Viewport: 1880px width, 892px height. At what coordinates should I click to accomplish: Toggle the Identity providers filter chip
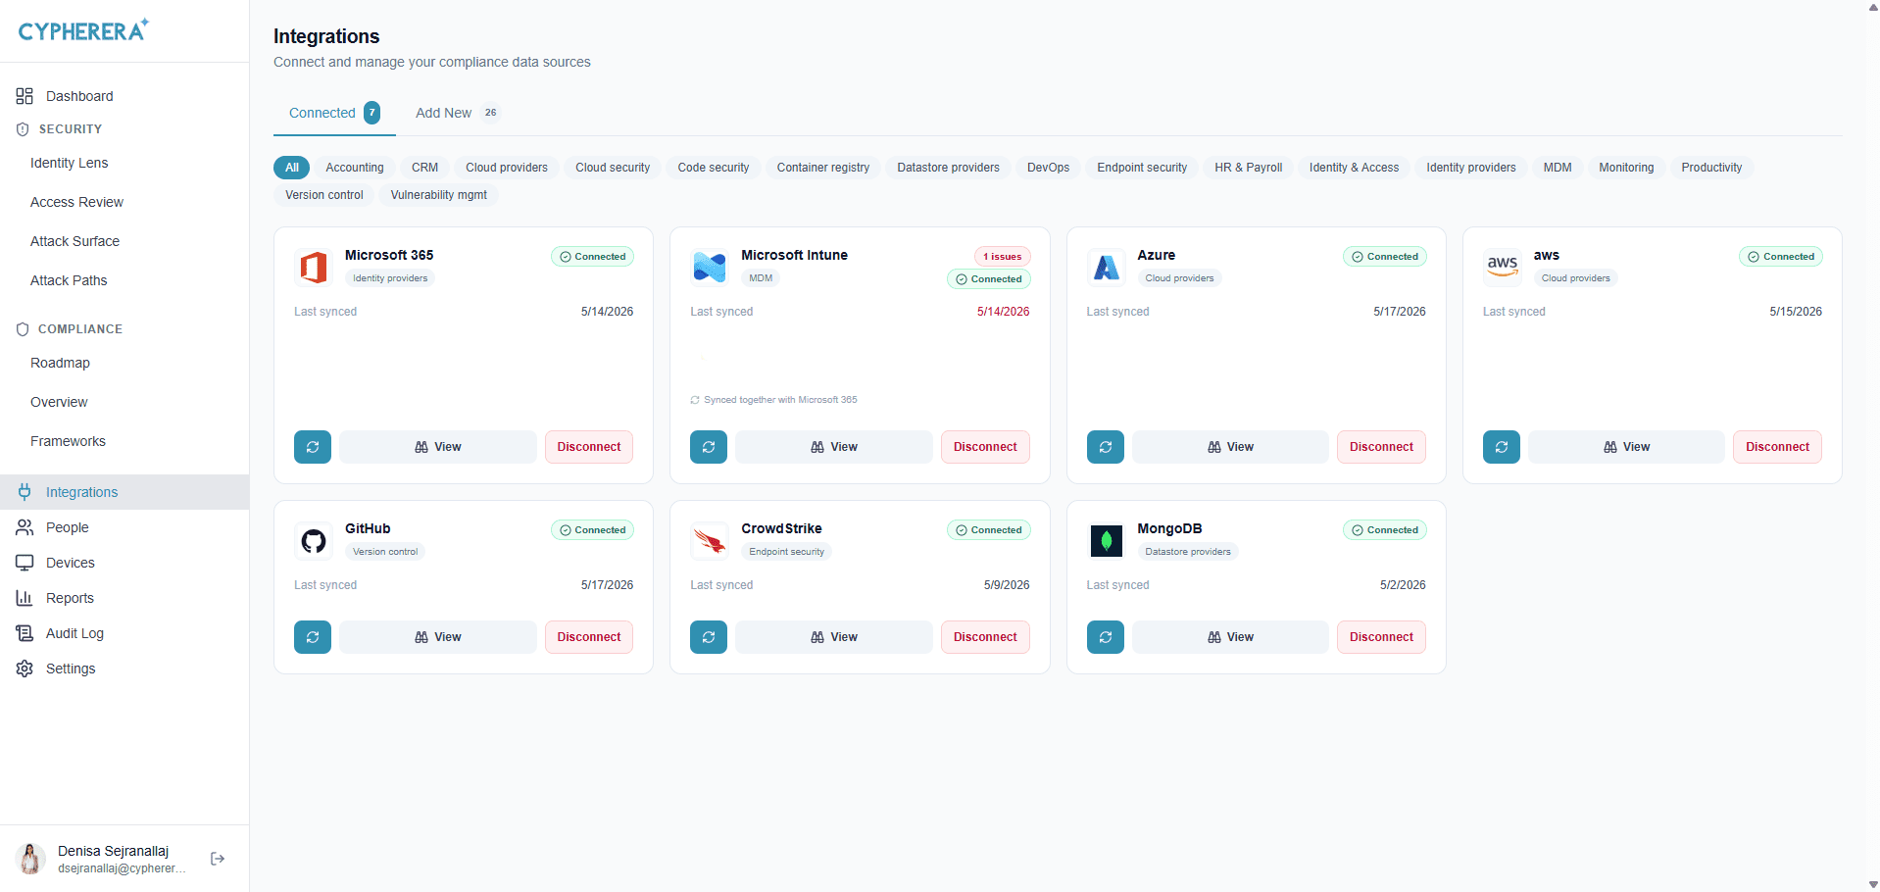coord(1471,168)
